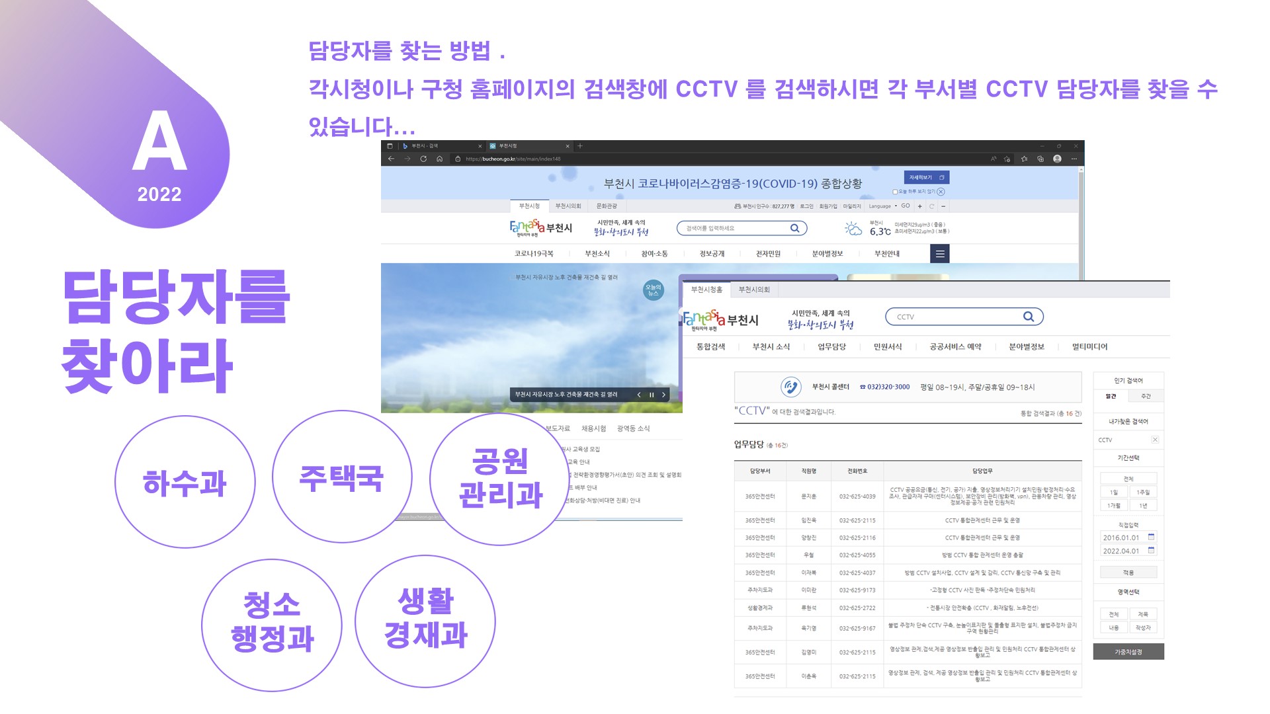Add this page to favorites star icon
Screen dimensions: 1270x714
click(1007, 159)
